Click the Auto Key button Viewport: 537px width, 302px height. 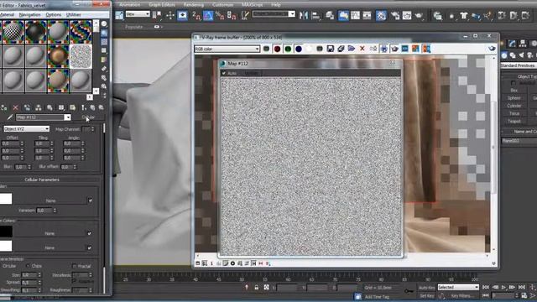click(x=426, y=288)
